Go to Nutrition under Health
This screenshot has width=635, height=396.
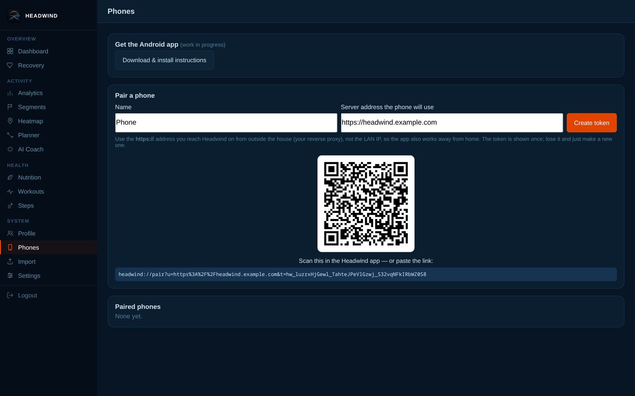pos(49,177)
